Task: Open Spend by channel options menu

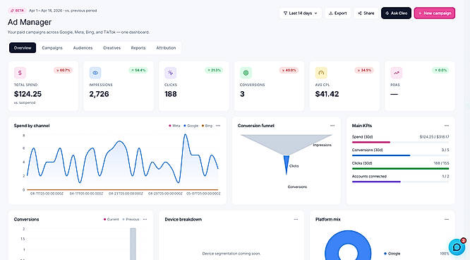Action: pyautogui.click(x=218, y=126)
